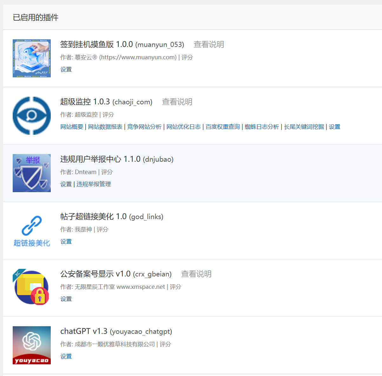Select 百度权重查询 link

223,127
